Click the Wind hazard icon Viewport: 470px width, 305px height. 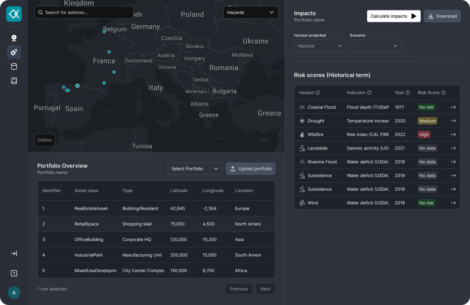tap(303, 202)
